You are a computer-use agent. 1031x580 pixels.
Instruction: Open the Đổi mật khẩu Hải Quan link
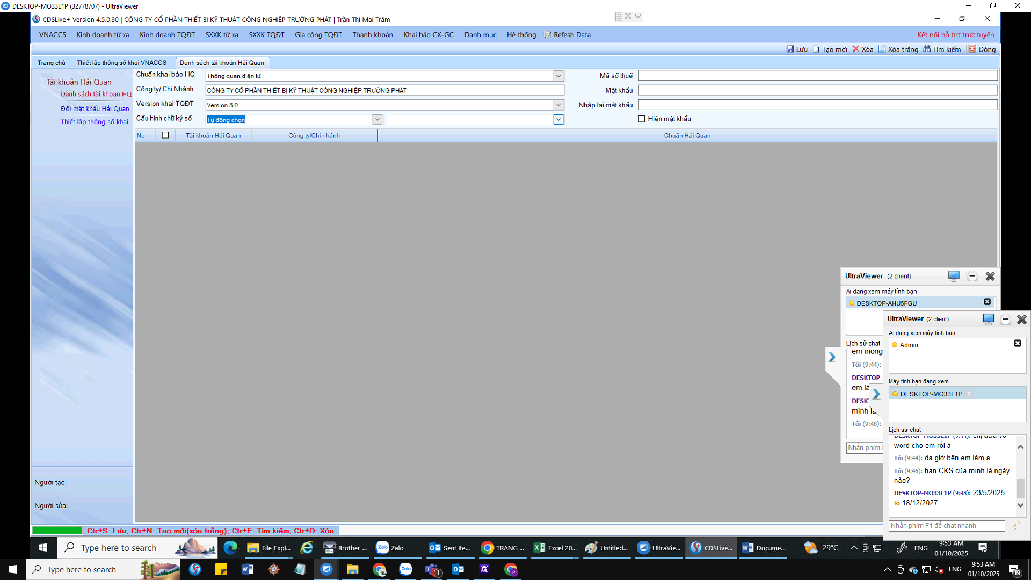95,108
